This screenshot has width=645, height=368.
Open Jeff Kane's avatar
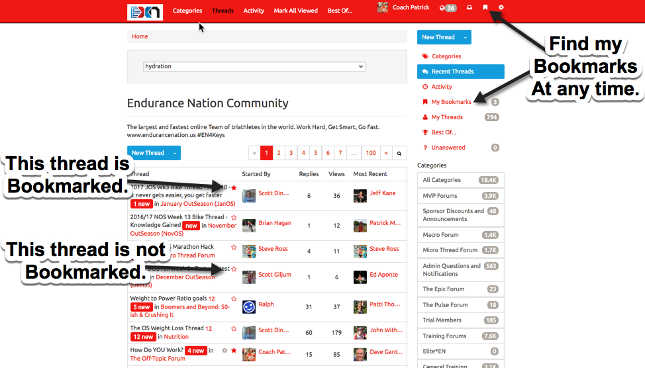point(360,196)
